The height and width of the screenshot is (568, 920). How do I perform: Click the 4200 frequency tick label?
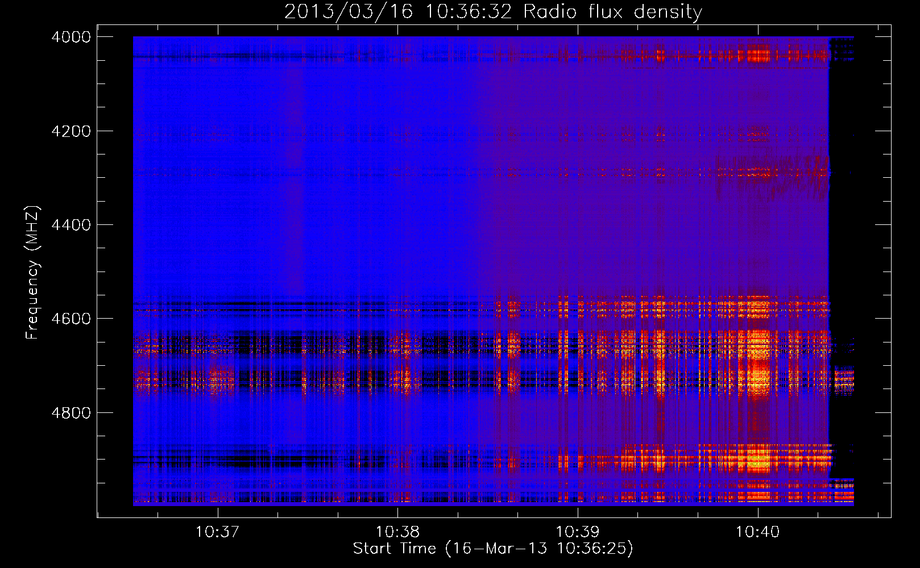[x=71, y=131]
